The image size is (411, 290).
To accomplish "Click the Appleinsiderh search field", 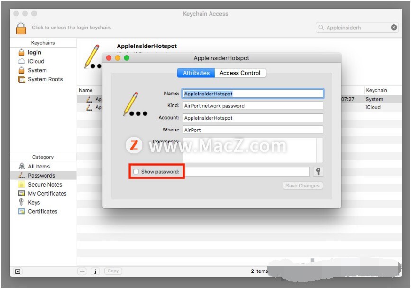I will tap(357, 28).
